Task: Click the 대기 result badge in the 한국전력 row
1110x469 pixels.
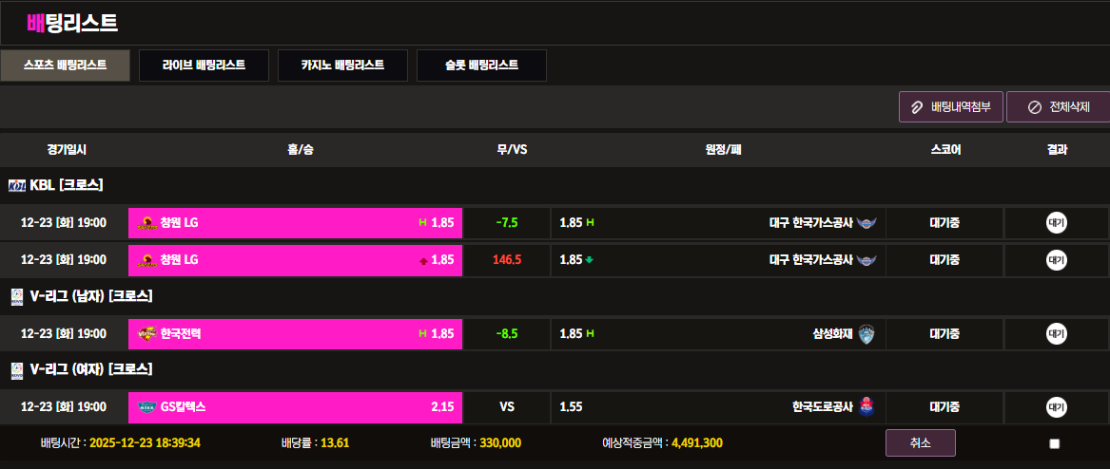Action: click(1056, 333)
